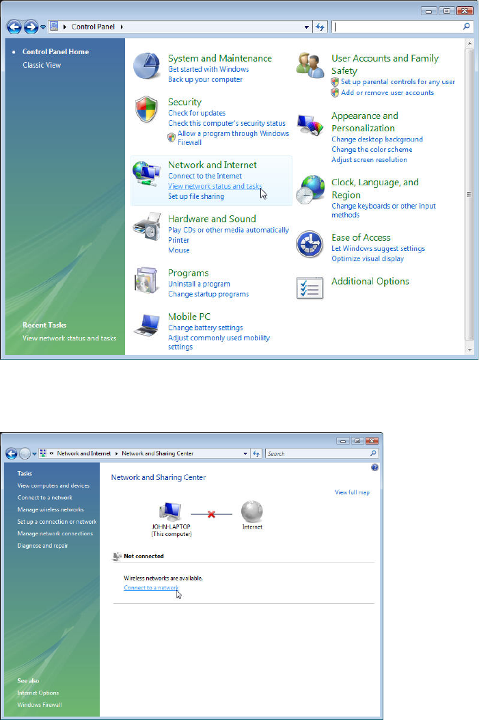Click Change battery settings link
Viewport: 479px width, 720px height.
point(206,328)
